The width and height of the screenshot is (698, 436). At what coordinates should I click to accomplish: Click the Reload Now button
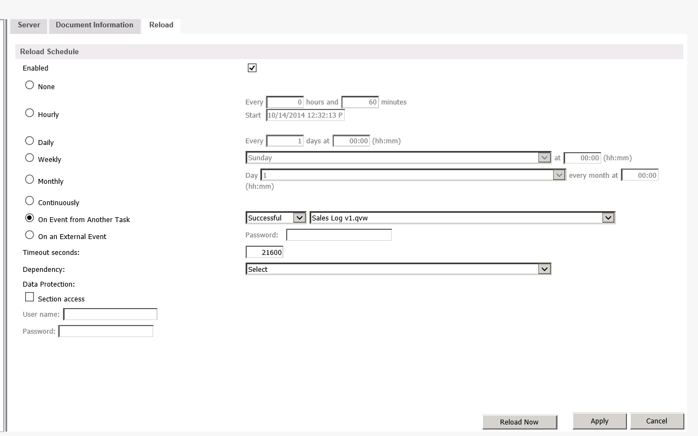[x=520, y=422]
